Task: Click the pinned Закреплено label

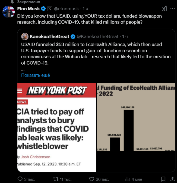Action: [27, 2]
